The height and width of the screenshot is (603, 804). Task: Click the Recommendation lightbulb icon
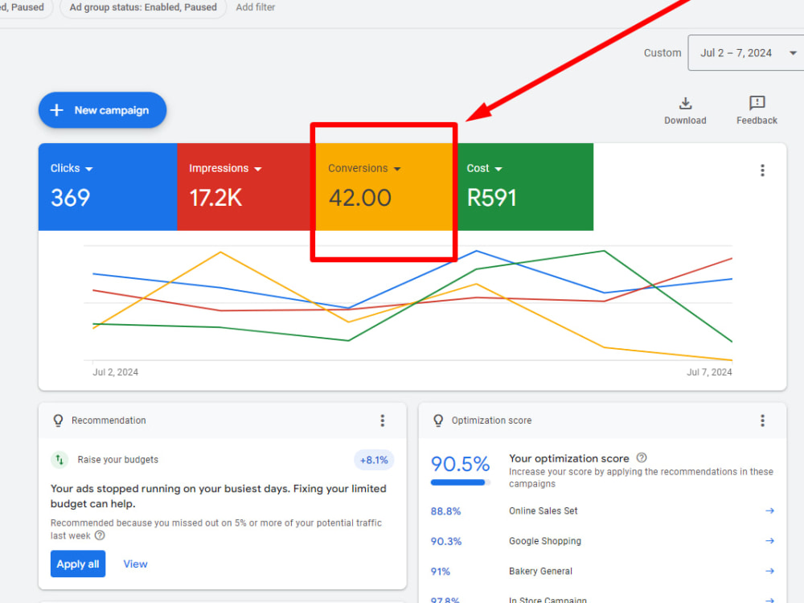[x=58, y=420]
